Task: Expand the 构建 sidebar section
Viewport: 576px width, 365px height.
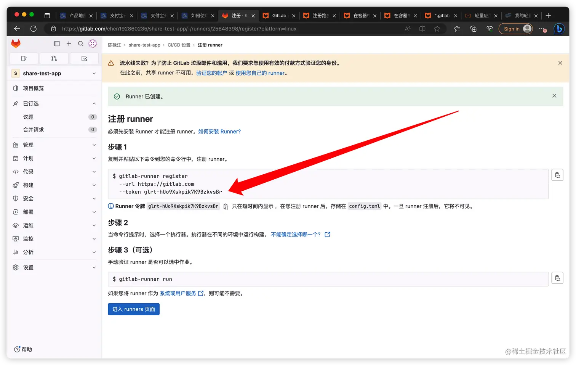Action: (x=54, y=185)
